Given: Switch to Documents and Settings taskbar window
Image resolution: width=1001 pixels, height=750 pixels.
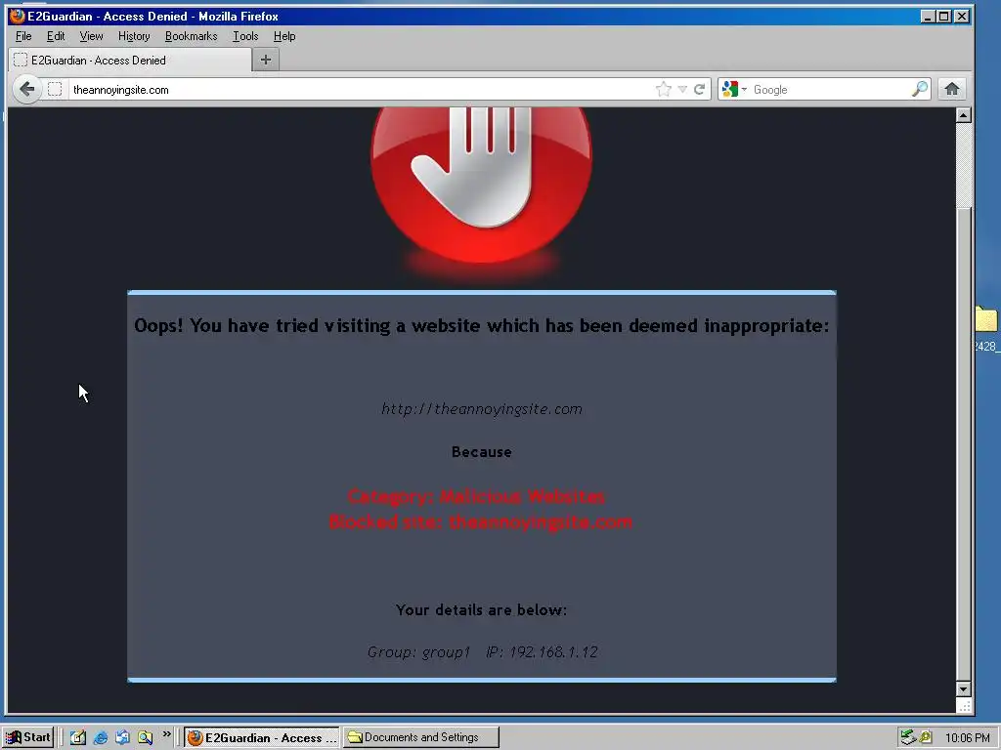Looking at the screenshot, I should point(421,738).
